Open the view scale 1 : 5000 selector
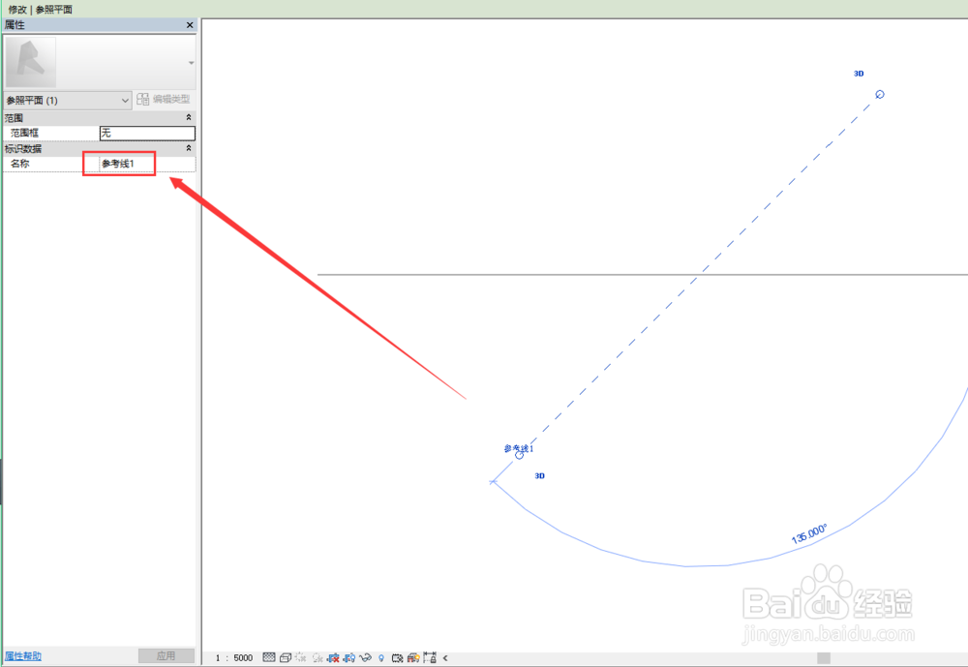This screenshot has width=968, height=667. click(234, 657)
